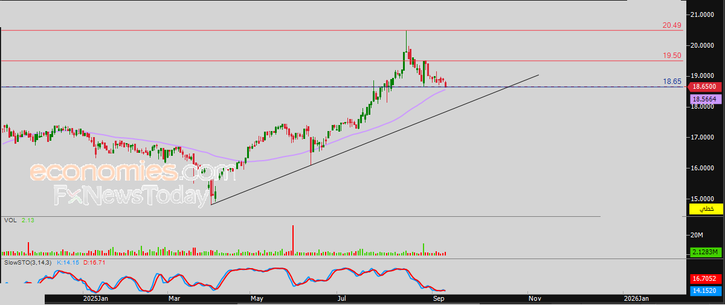Click the Mar time axis label
725x305 pixels.
[x=175, y=298]
